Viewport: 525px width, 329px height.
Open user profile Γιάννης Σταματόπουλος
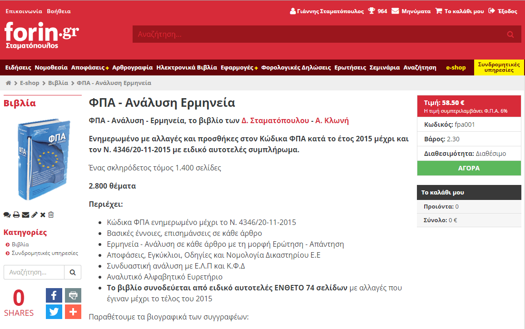pos(327,11)
